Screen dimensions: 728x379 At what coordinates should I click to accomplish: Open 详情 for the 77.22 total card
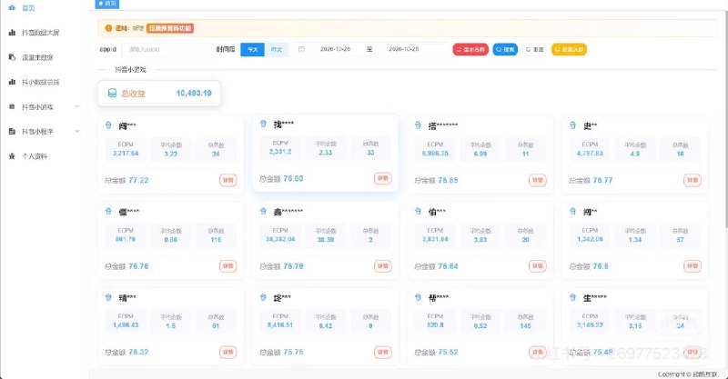pos(228,180)
